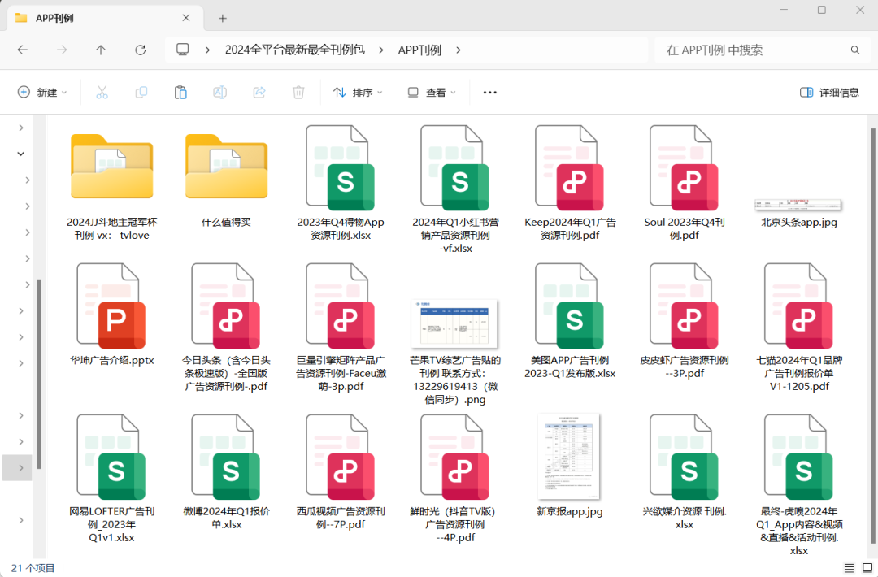The image size is (878, 577).
Task: Click the 21 个项目 status bar text
Action: click(x=33, y=568)
